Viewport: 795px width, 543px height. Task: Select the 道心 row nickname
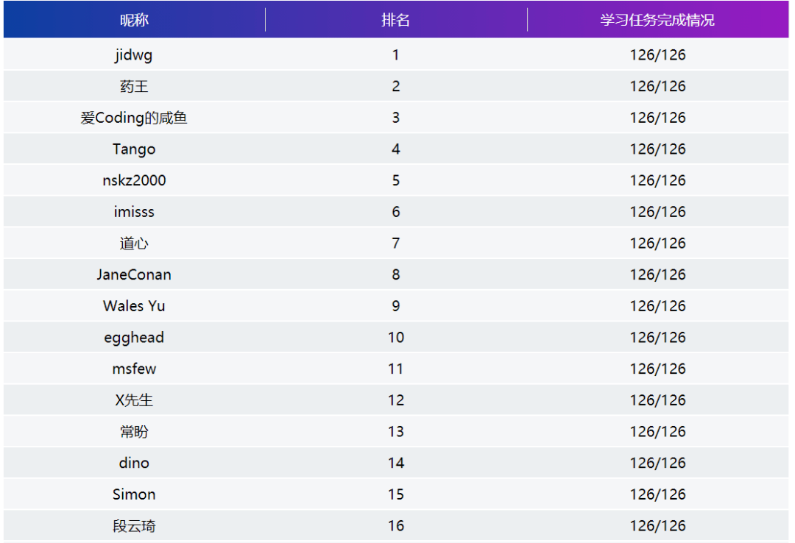(x=134, y=244)
